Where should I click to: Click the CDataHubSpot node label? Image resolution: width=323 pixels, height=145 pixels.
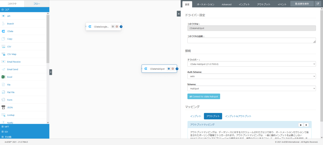click(157, 69)
